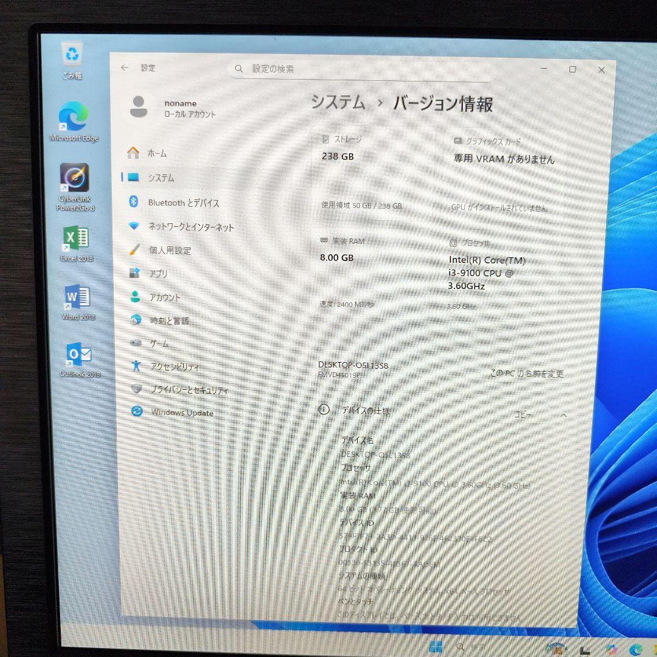Click コピー to copy device specifications
This screenshot has width=657, height=657.
526,413
